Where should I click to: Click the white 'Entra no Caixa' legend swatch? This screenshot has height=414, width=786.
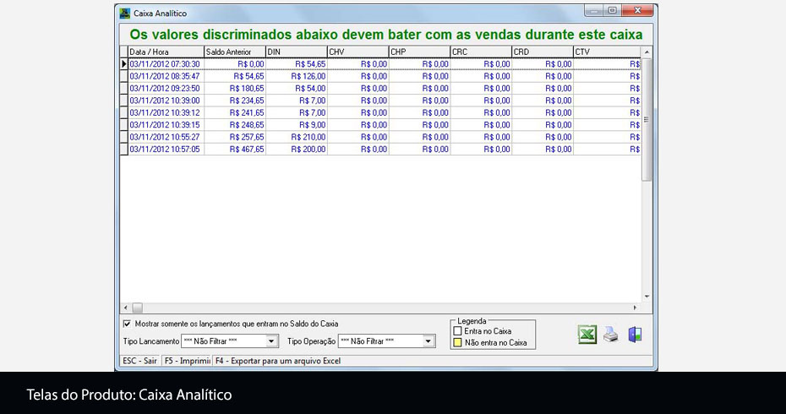click(x=458, y=331)
